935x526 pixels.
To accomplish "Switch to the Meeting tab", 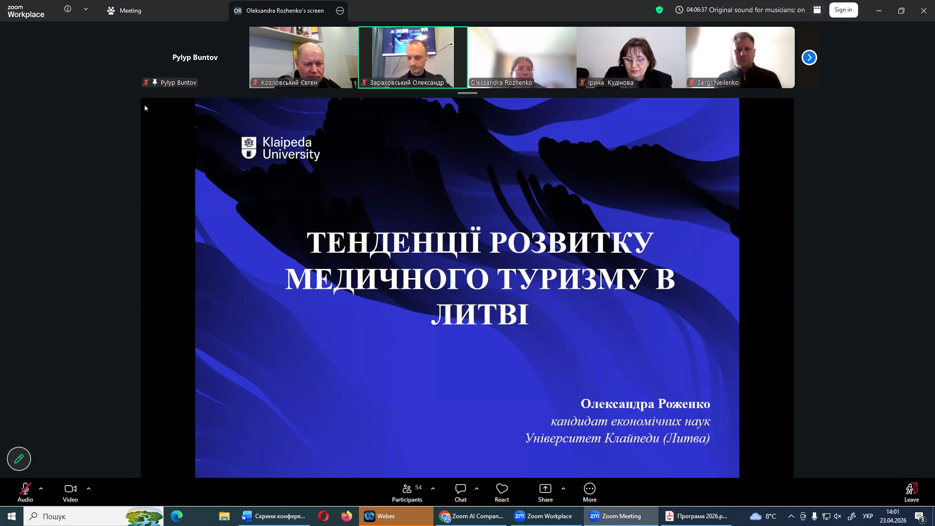I will click(x=125, y=10).
